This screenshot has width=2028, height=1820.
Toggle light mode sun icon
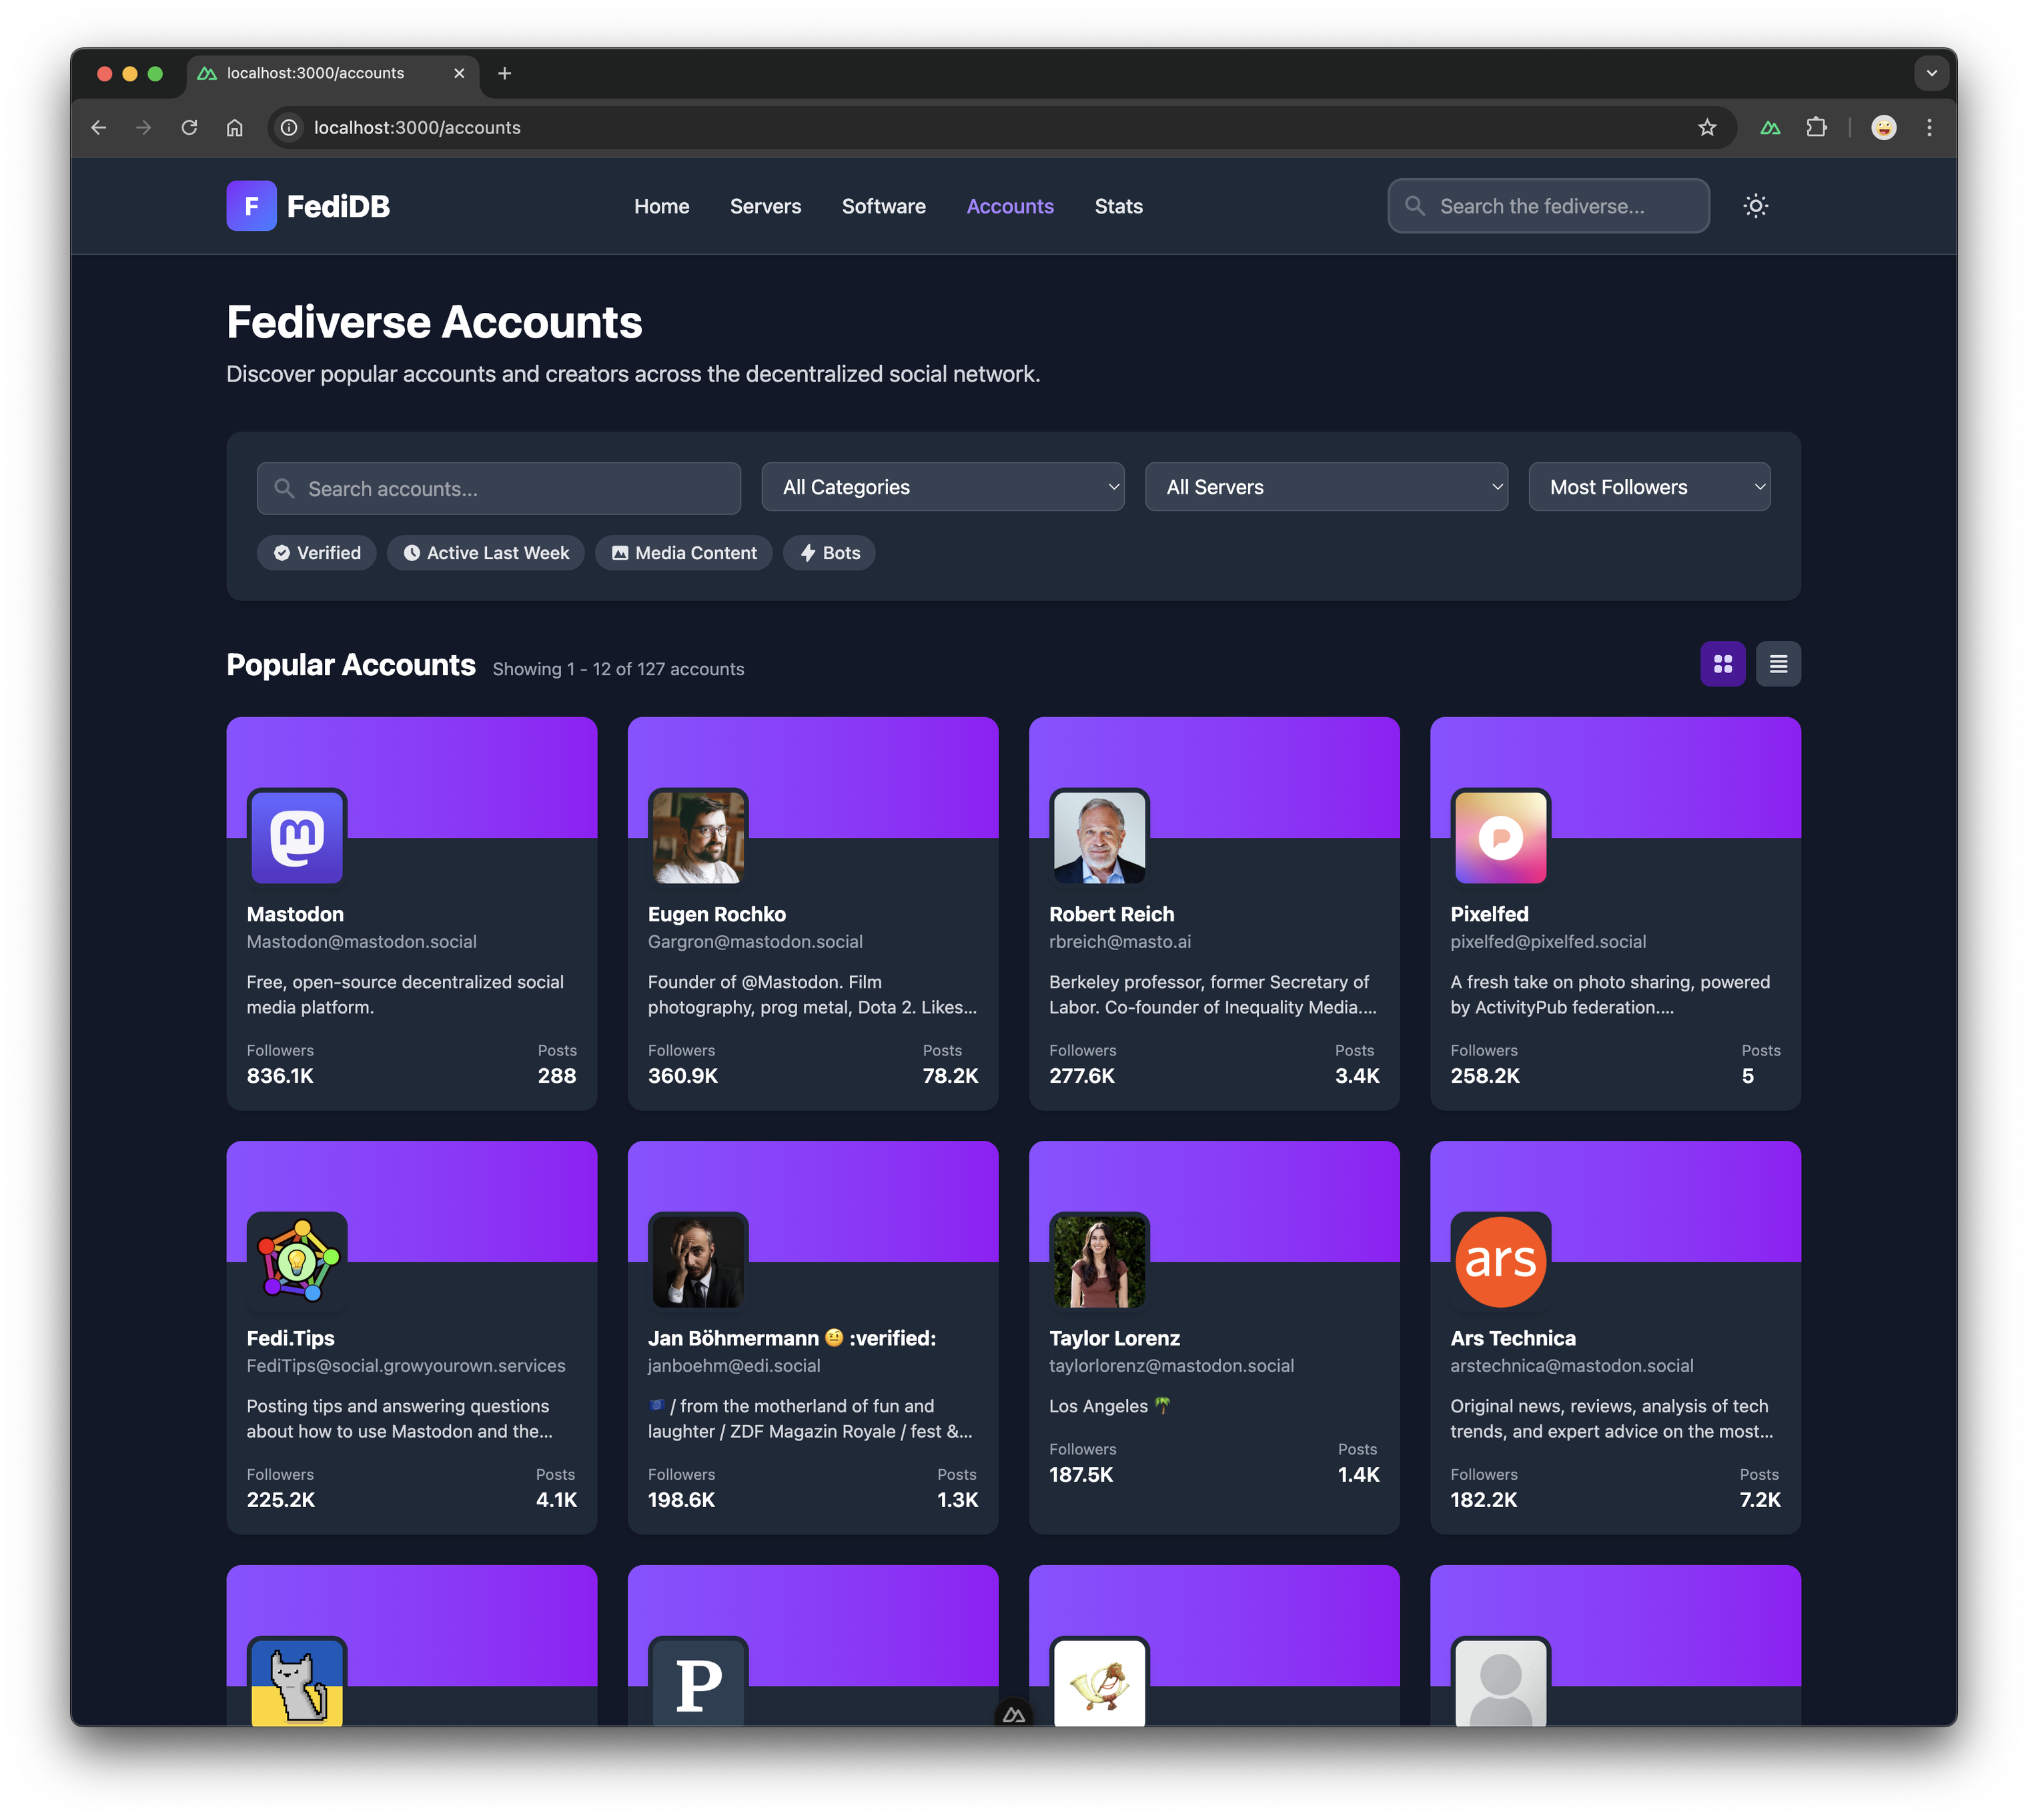click(x=1755, y=206)
